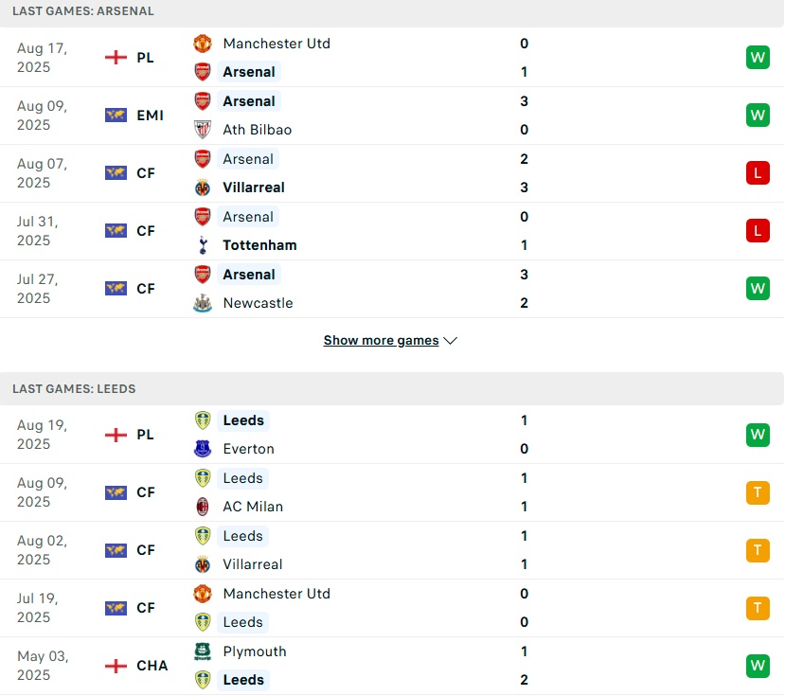The image size is (785, 696).
Task: Expand the Show more games list
Action: (x=381, y=341)
